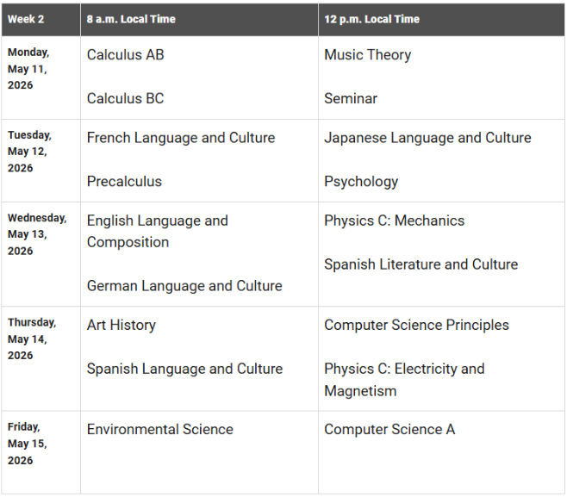Click the Seminar exam text
The width and height of the screenshot is (567, 497).
[x=351, y=98]
